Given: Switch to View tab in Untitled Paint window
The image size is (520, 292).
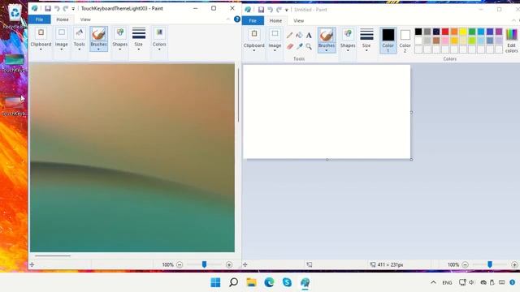Looking at the screenshot, I should (x=298, y=21).
